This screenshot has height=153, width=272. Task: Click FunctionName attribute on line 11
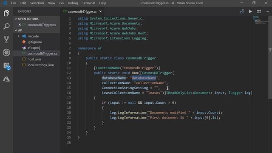[108, 68]
